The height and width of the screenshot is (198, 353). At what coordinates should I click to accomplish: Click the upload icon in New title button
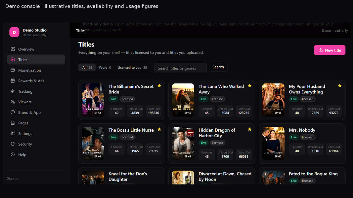click(321, 50)
